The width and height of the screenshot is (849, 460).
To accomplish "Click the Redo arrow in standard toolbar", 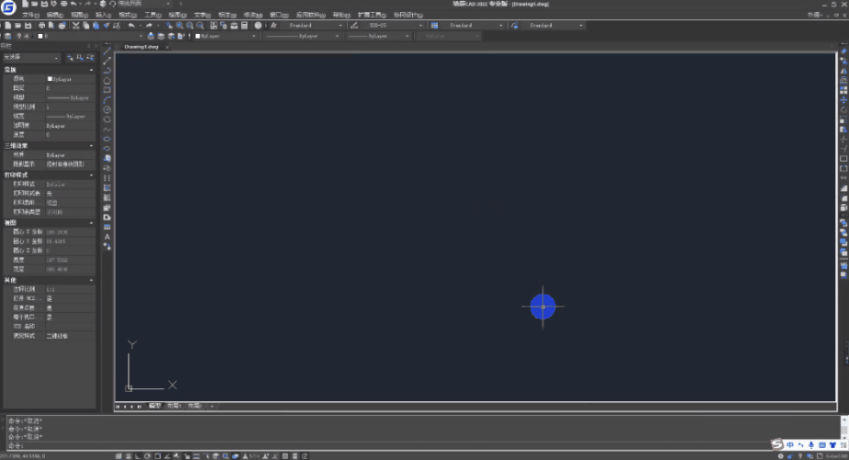I will click(x=149, y=26).
